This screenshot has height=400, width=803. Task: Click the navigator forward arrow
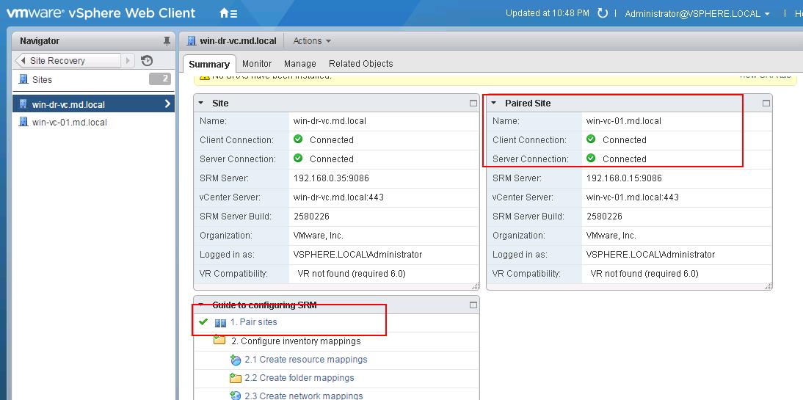pos(128,60)
